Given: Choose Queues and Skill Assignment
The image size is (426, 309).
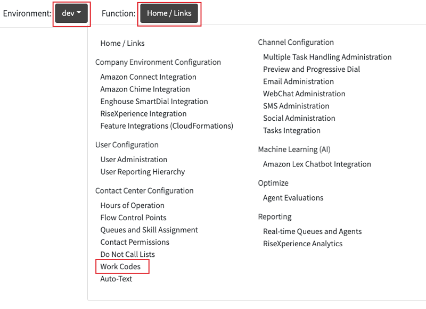Looking at the screenshot, I should pos(149,230).
